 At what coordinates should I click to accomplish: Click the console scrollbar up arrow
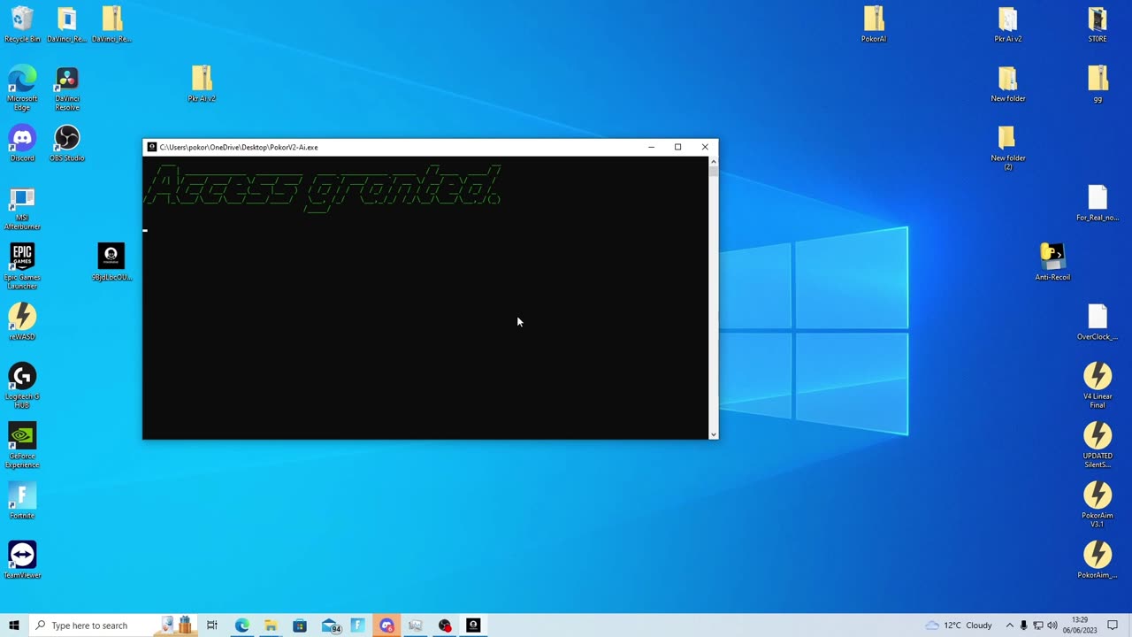[x=714, y=162]
